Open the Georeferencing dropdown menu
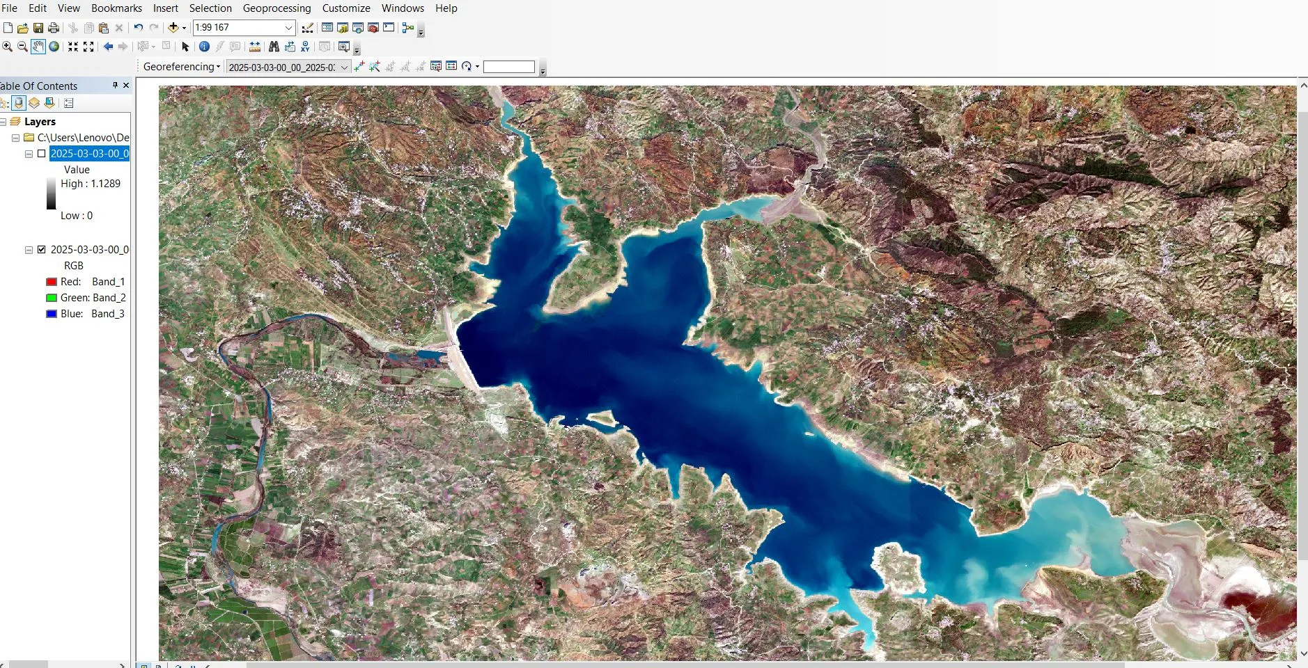This screenshot has height=668, width=1308. (x=180, y=67)
